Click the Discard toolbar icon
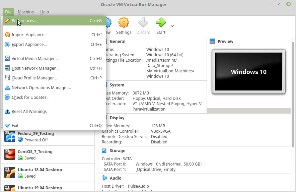Screen dimensions: 296x192 tap(143, 23)
